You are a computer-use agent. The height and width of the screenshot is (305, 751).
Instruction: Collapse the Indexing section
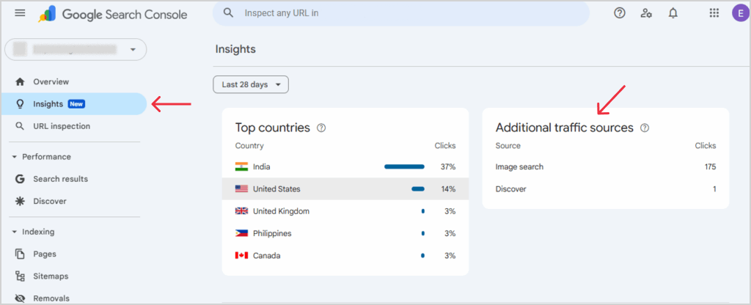[x=33, y=232]
